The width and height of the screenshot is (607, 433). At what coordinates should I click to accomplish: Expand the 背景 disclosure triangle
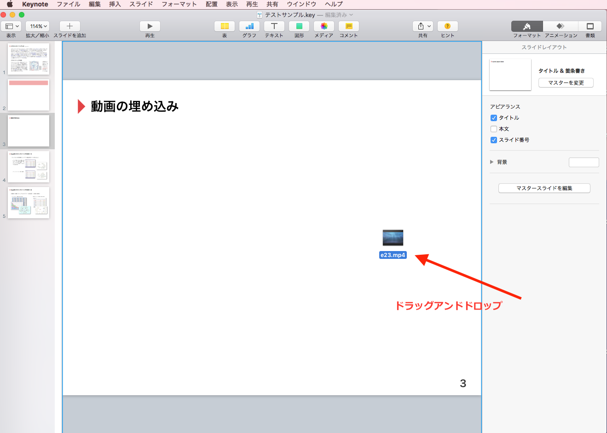(x=492, y=162)
